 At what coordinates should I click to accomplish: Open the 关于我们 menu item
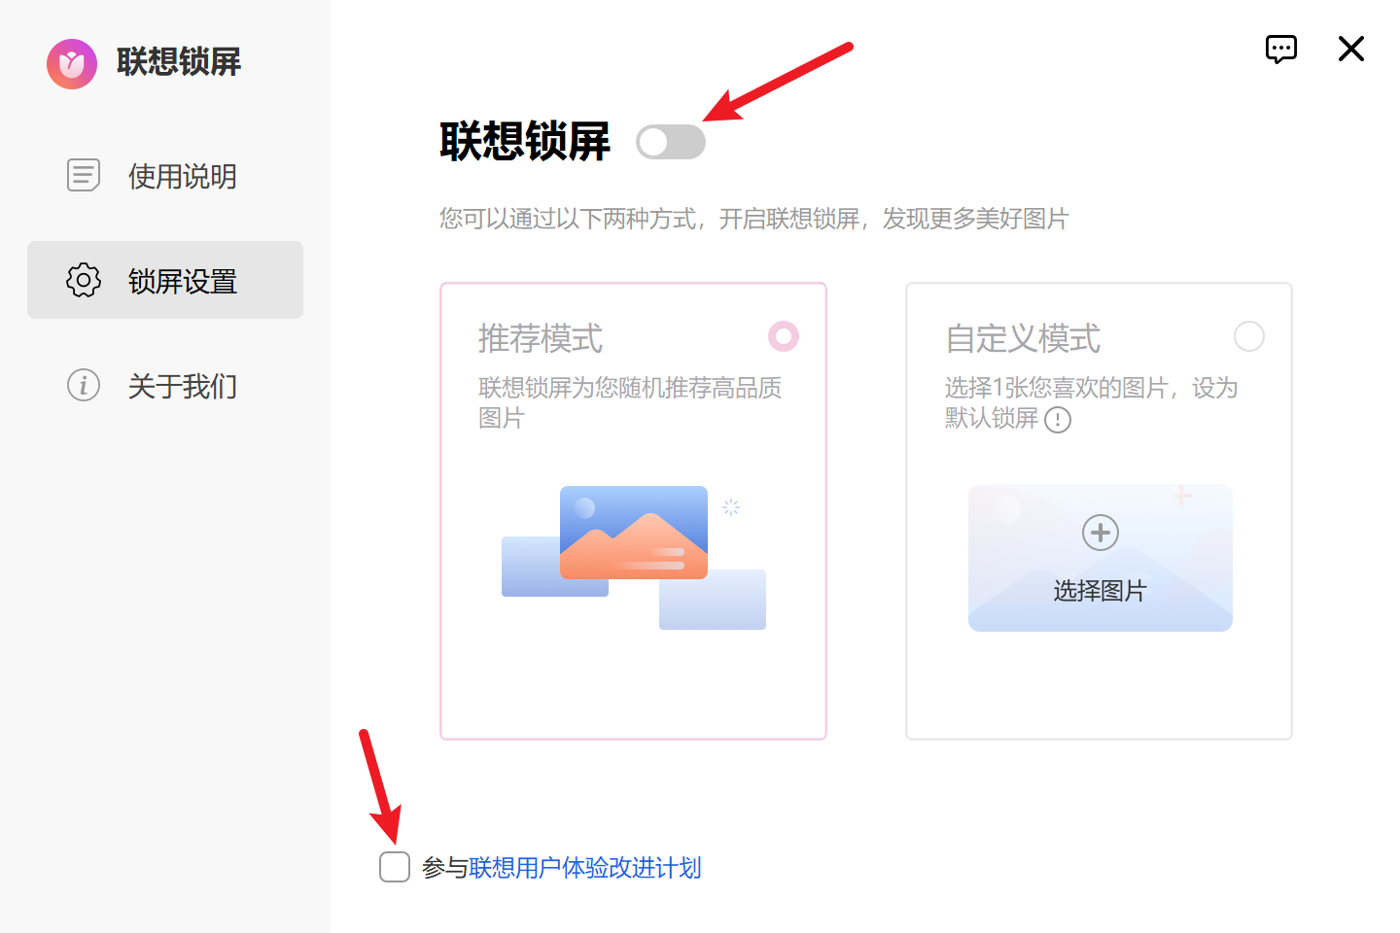(165, 386)
